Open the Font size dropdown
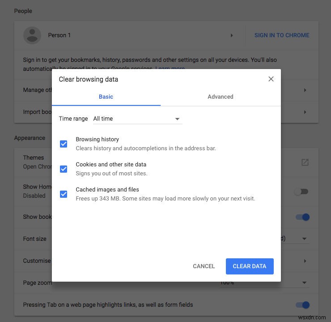The width and height of the screenshot is (331, 322). pyautogui.click(x=304, y=239)
